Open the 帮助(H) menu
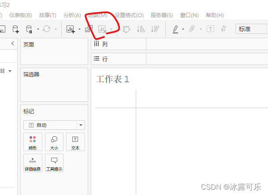268x195 pixels. coord(215,15)
